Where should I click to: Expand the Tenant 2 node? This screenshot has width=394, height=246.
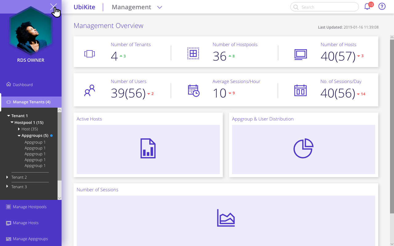(7, 177)
